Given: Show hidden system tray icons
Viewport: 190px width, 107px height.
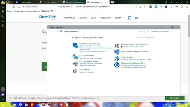Looking at the screenshot, I should [x=164, y=105].
